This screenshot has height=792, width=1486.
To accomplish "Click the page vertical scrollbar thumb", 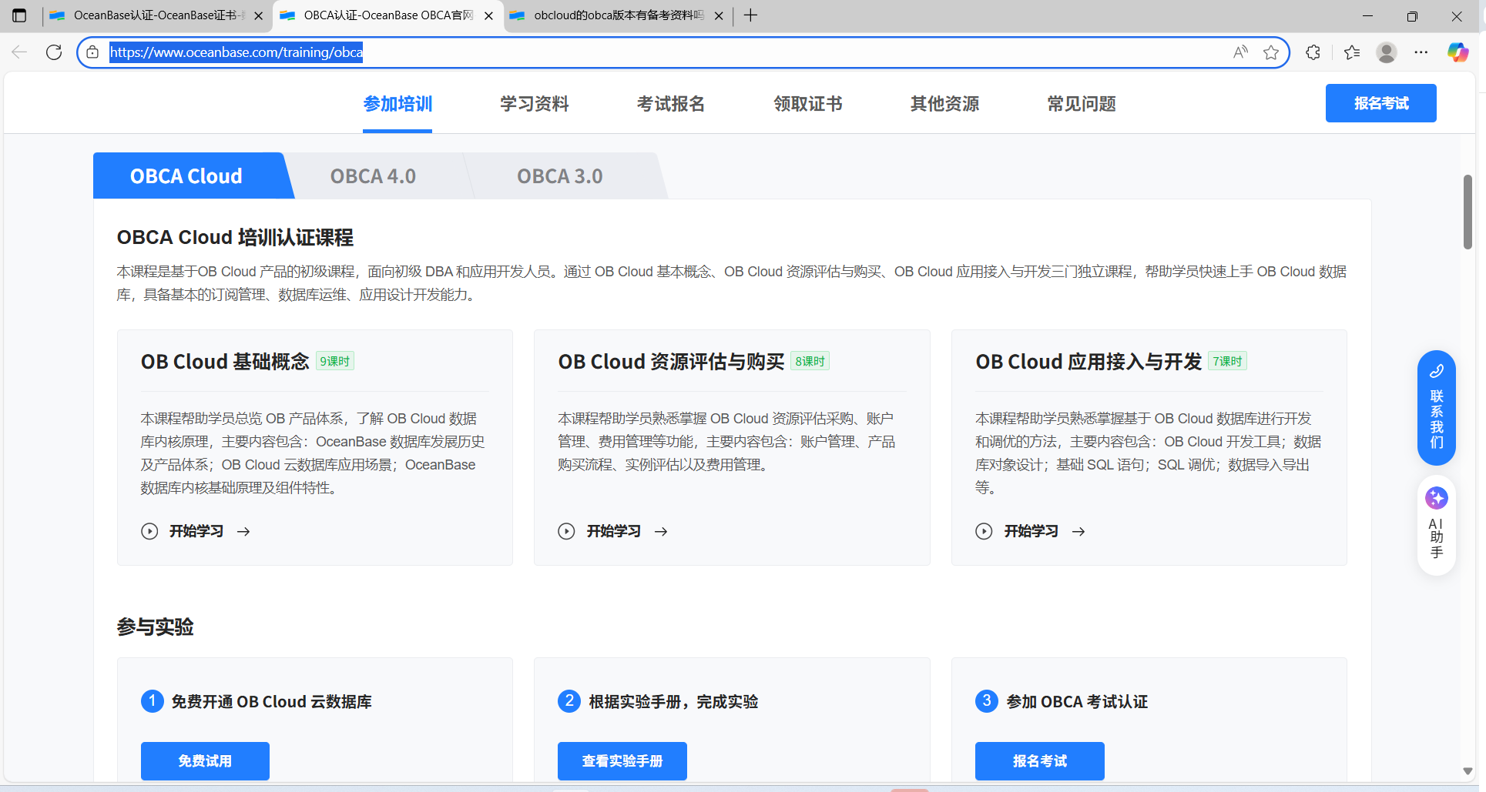I will (x=1468, y=212).
